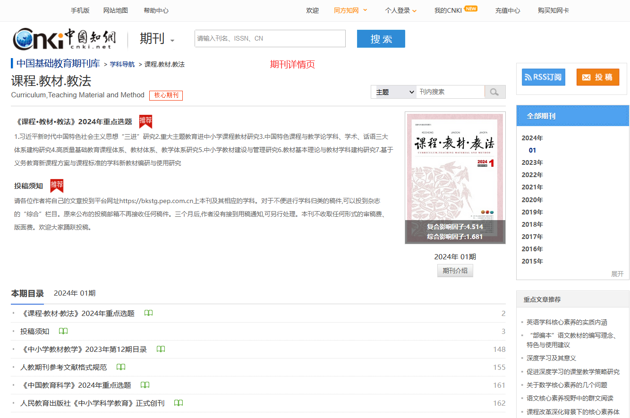The image size is (630, 418).
Task: Select the 全部期刊 panel header
Action: 572,116
